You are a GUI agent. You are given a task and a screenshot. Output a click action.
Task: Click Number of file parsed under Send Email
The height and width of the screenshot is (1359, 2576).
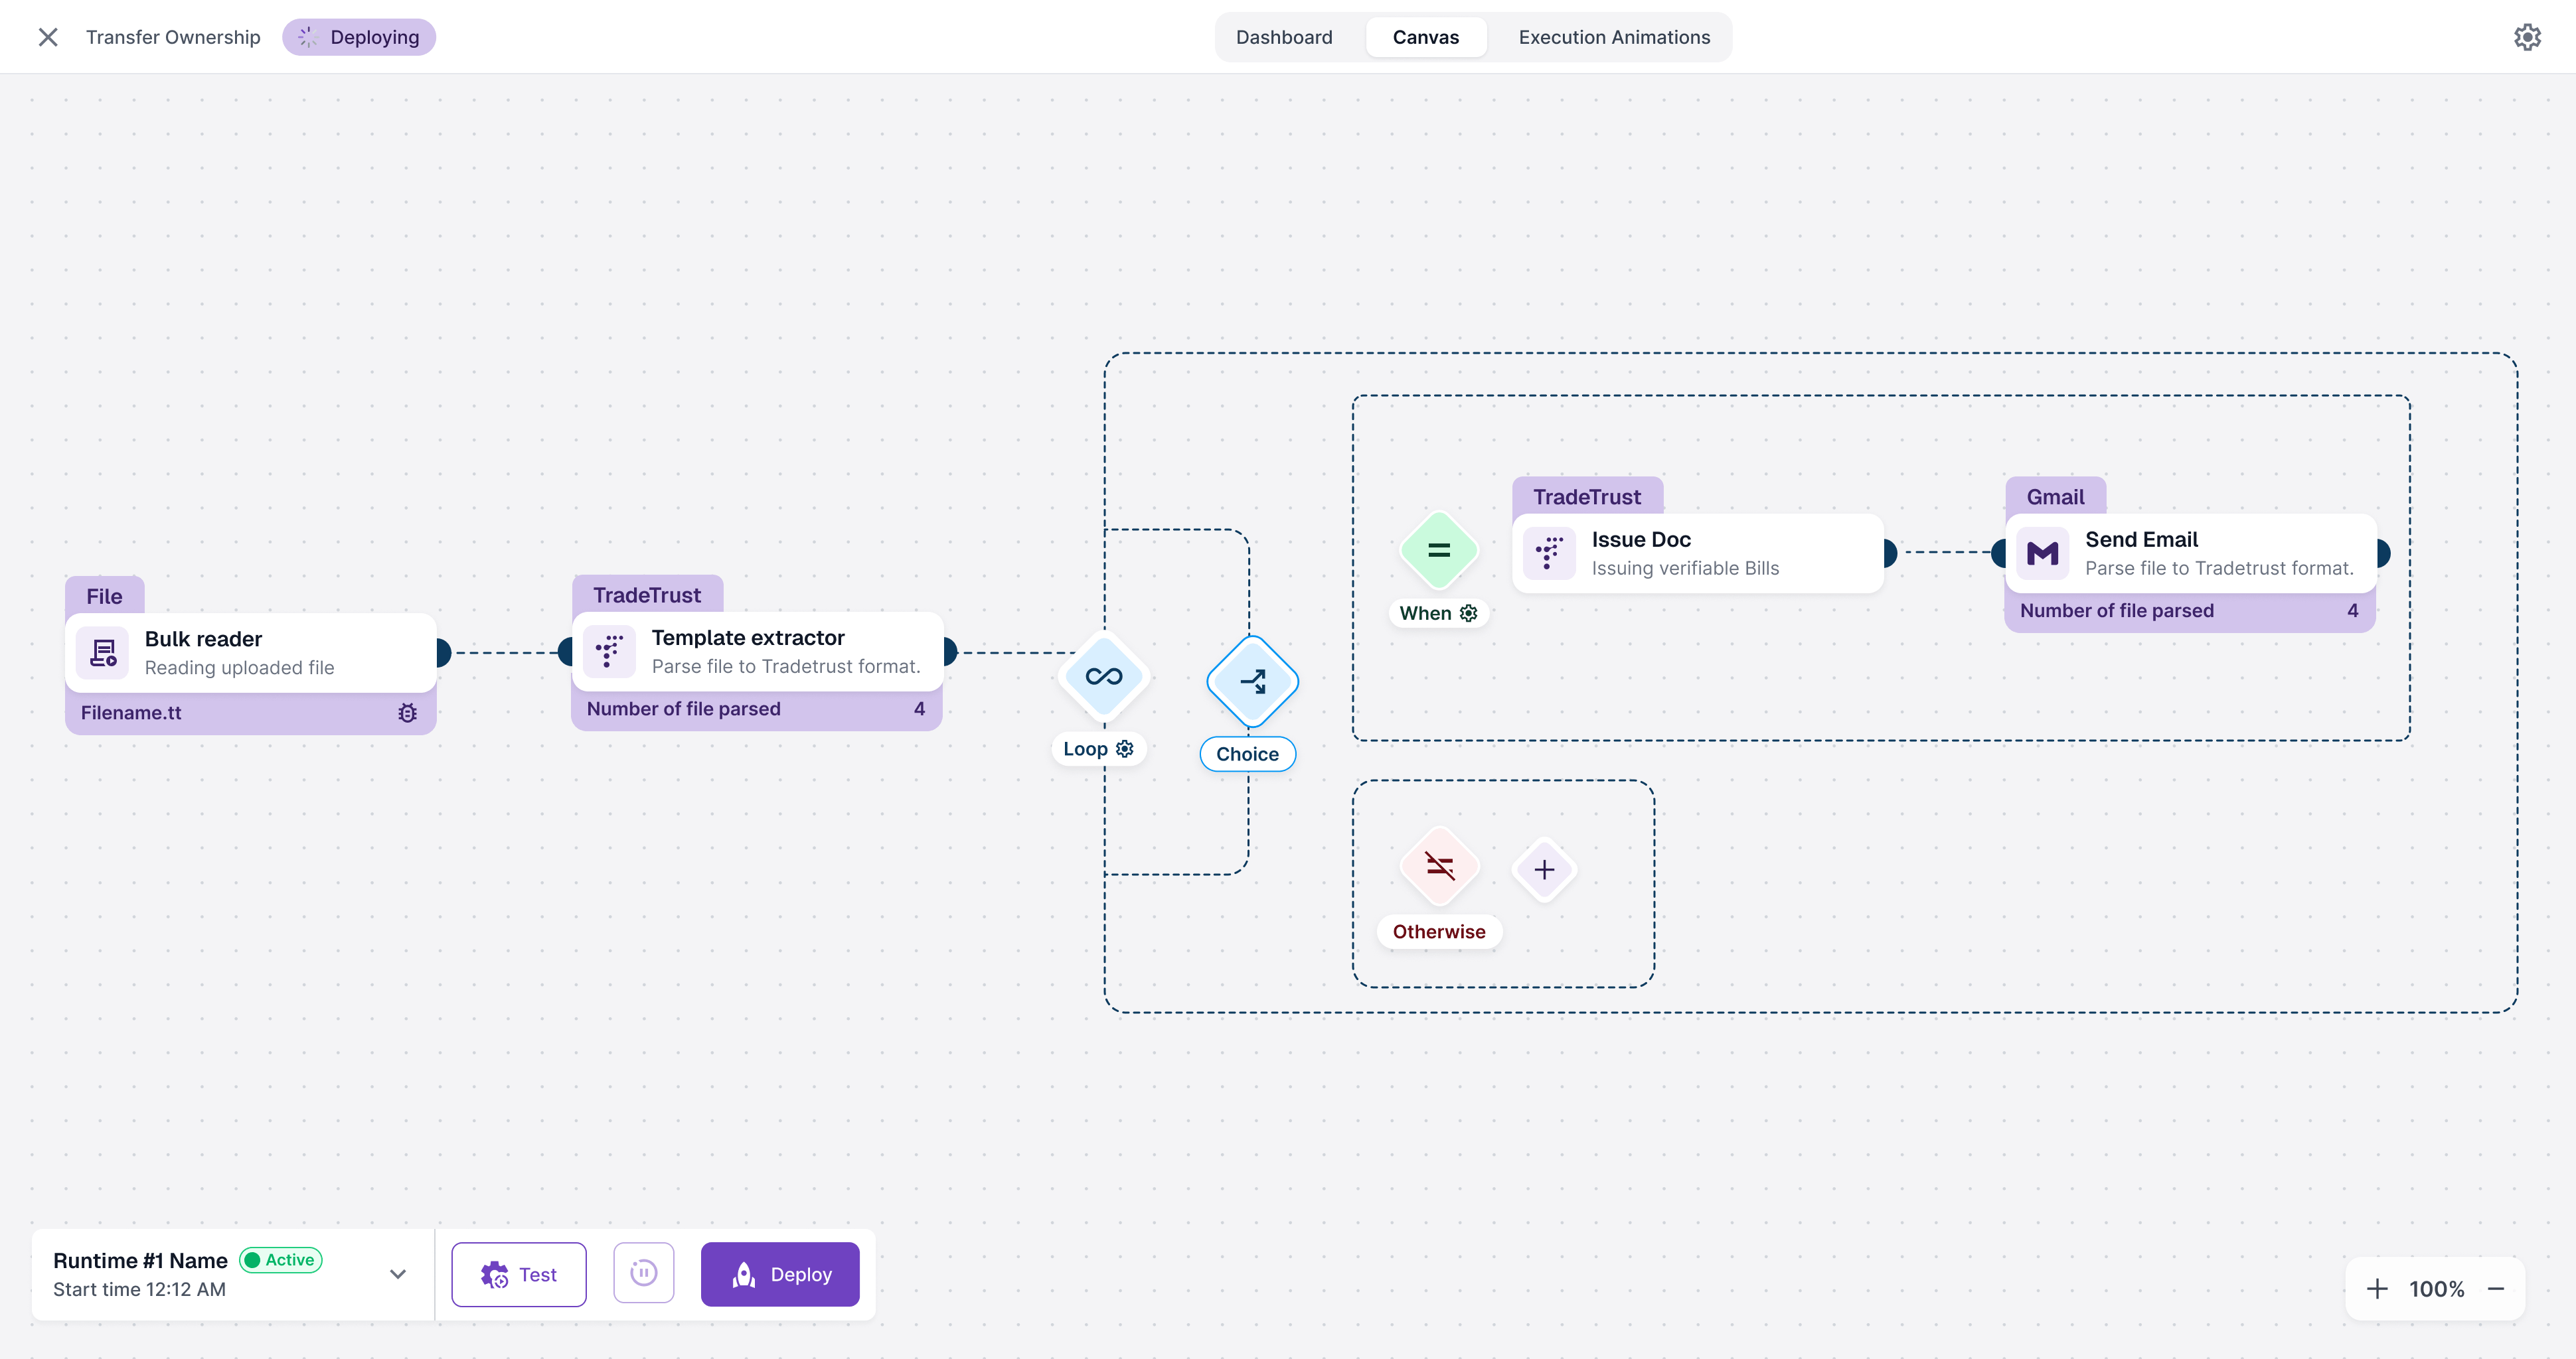pyautogui.click(x=2117, y=610)
